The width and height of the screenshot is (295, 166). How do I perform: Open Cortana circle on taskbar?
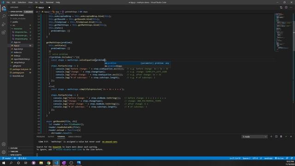[x=18, y=163]
